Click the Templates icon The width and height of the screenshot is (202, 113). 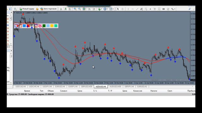tap(111, 9)
